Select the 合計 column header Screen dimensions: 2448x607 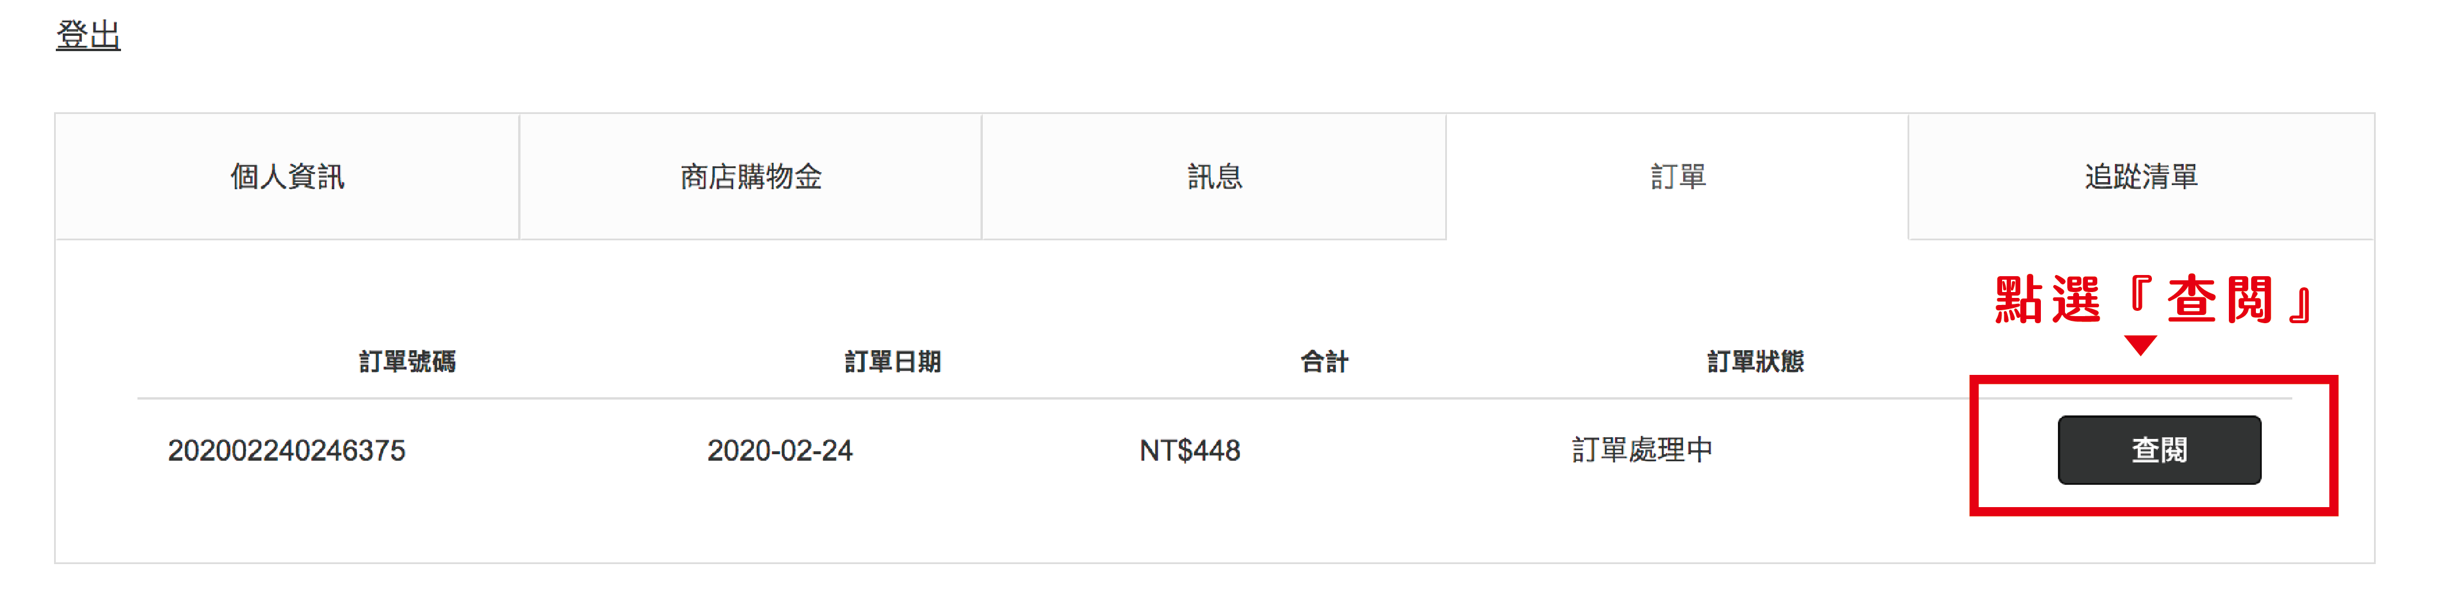pyautogui.click(x=1324, y=362)
